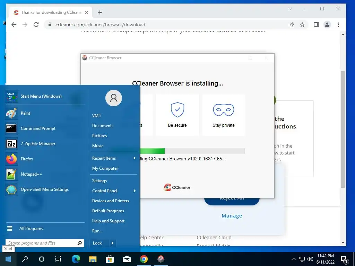The height and width of the screenshot is (266, 355).
Task: Click Chrome page vertical scrollbar thumb
Action: (343, 130)
